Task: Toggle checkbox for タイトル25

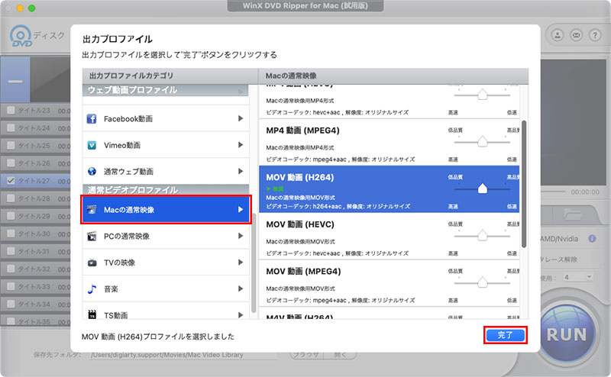Action: click(11, 145)
